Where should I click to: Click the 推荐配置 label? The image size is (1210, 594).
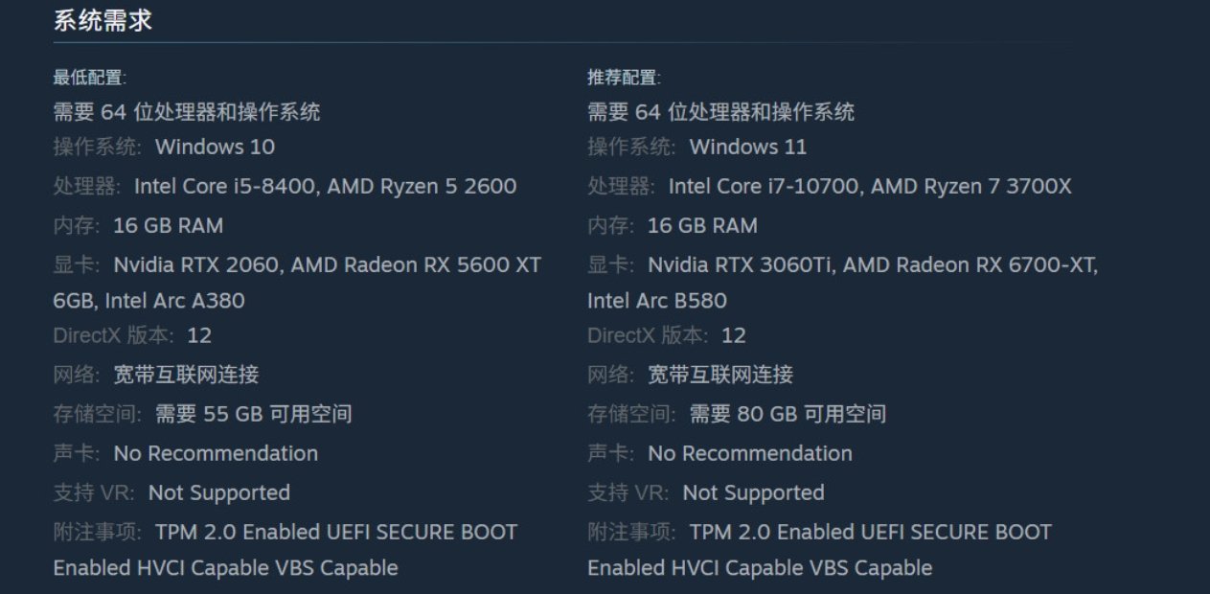pyautogui.click(x=624, y=78)
